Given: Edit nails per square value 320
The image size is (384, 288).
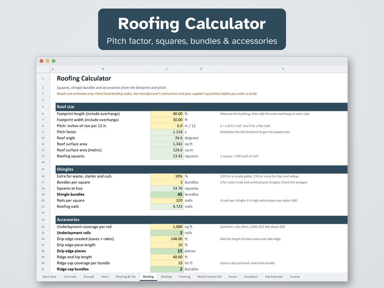Looking at the screenshot, I should click(167, 200).
